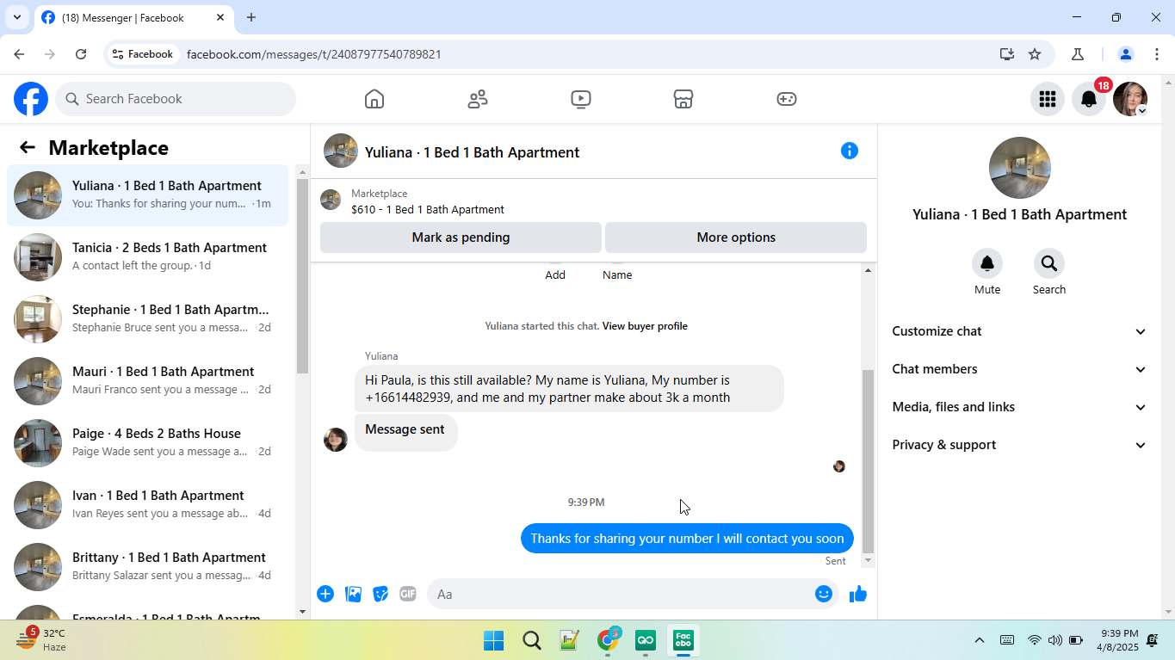Click the browser address bar URL
The width and height of the screenshot is (1175, 660).
(314, 54)
